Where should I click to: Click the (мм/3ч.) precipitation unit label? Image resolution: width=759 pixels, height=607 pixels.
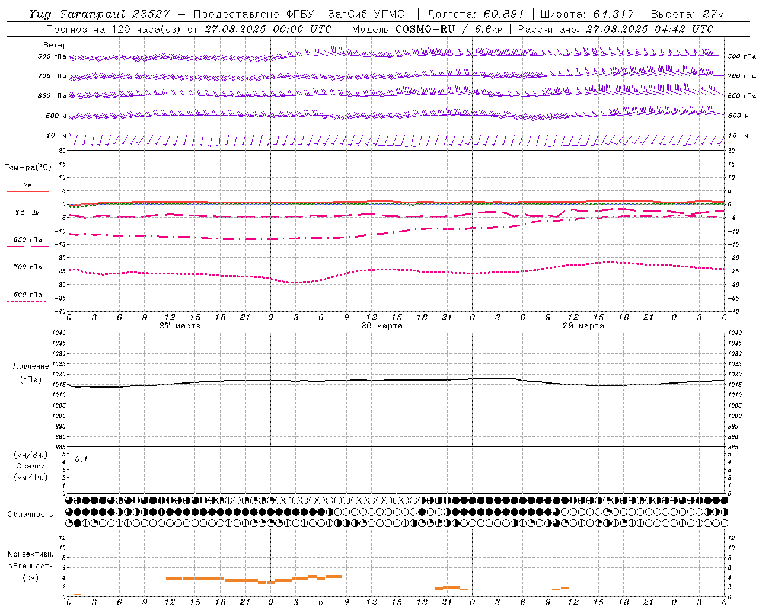point(31,455)
